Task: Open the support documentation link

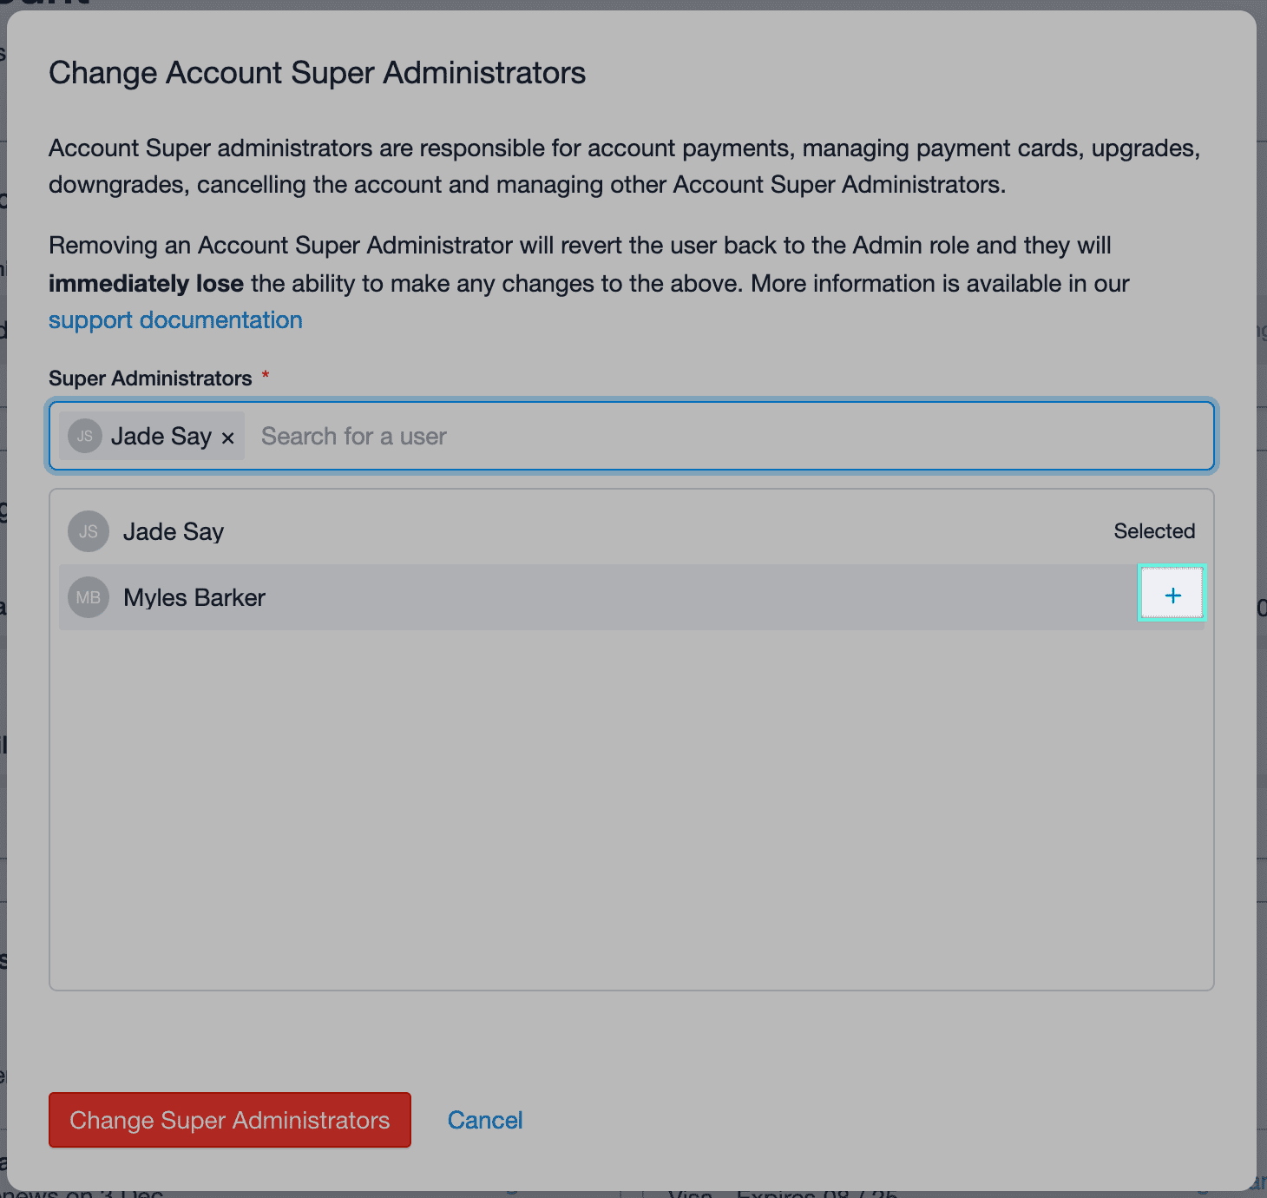Action: pyautogui.click(x=175, y=320)
